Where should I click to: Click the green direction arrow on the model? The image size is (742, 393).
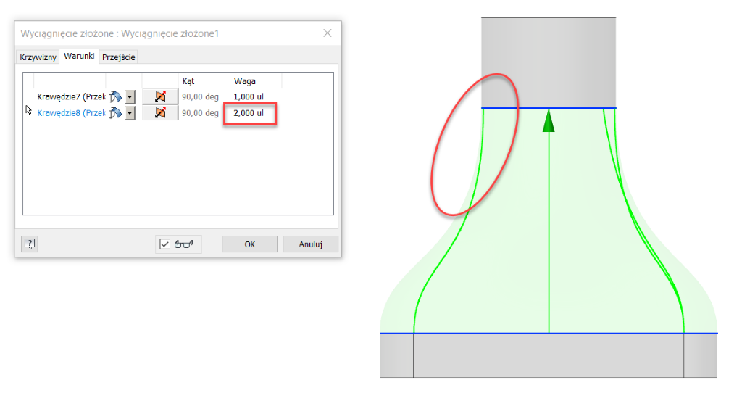tap(549, 121)
